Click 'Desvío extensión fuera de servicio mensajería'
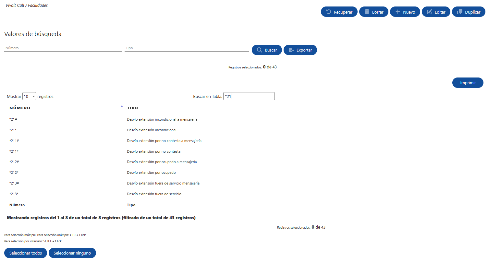The height and width of the screenshot is (262, 488). [x=163, y=183]
